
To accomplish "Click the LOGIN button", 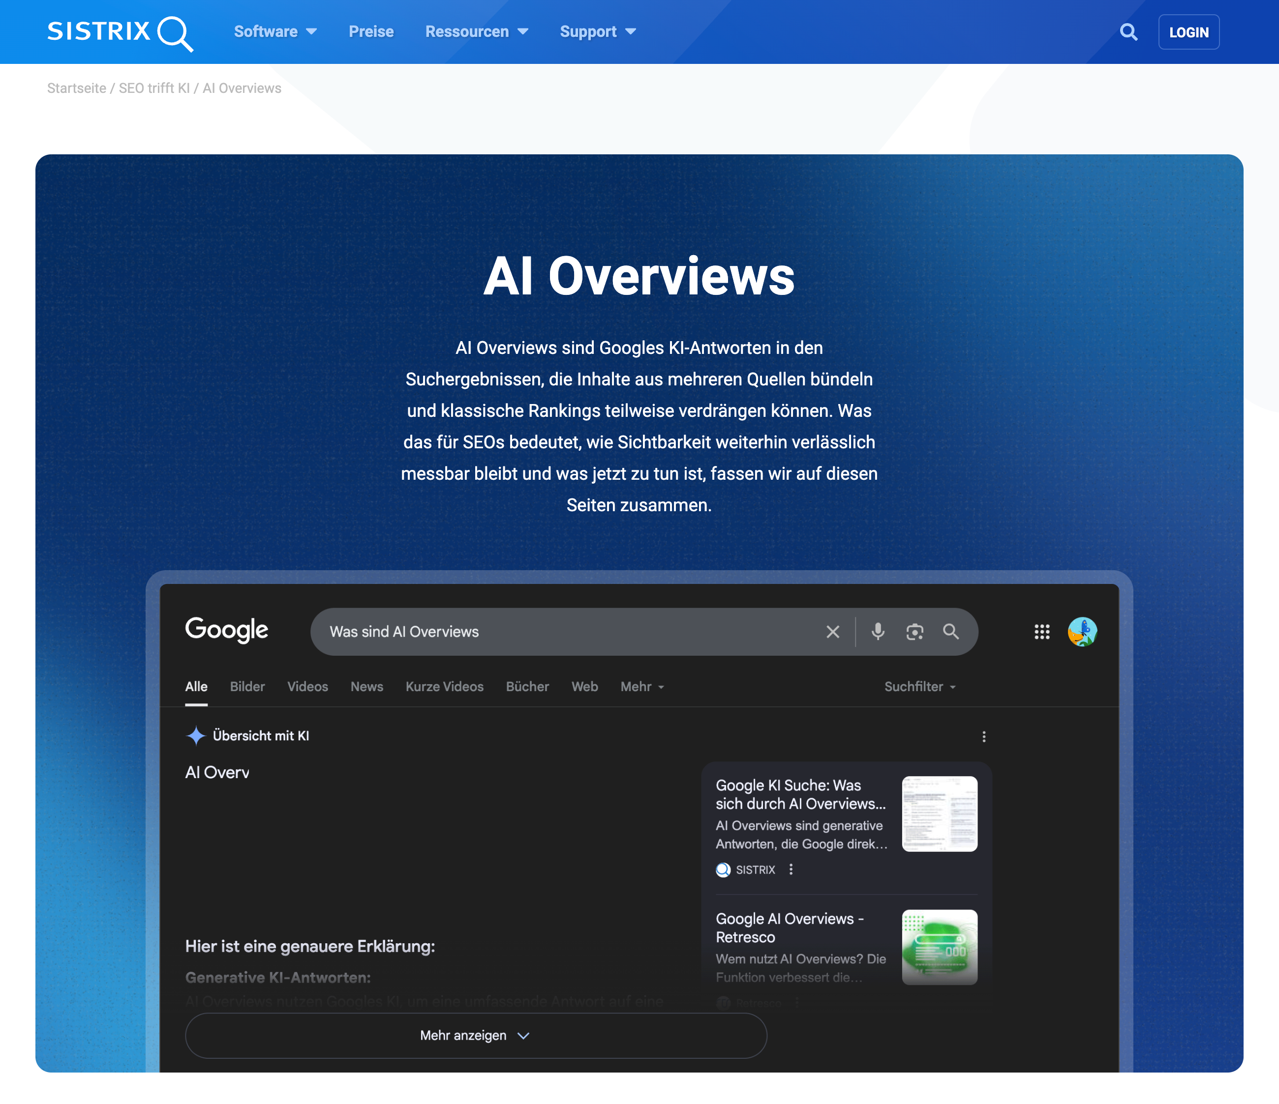I will (x=1189, y=32).
